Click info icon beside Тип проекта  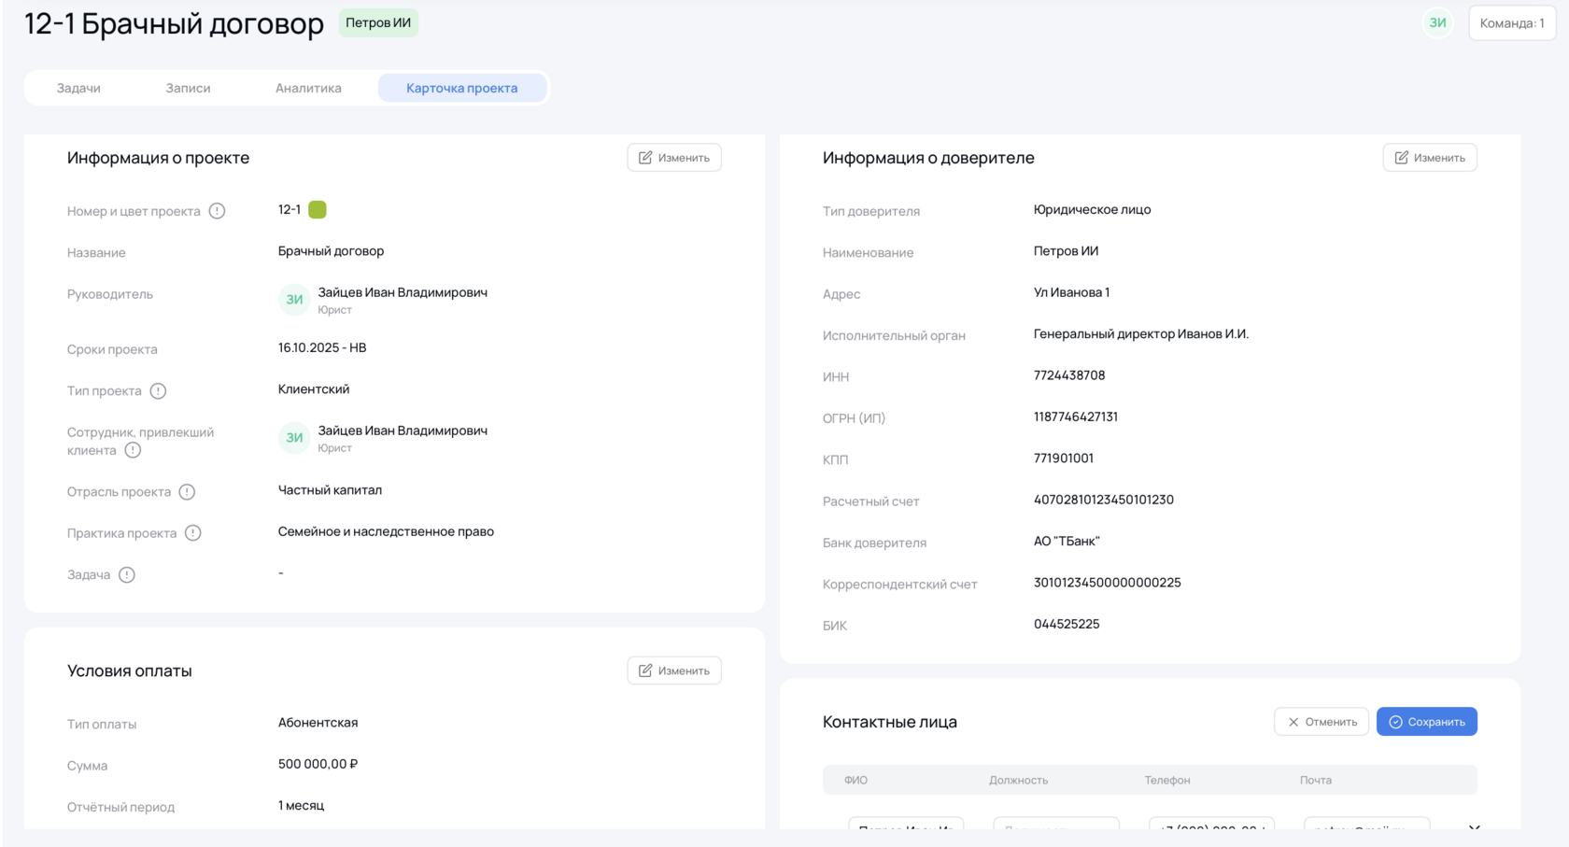(158, 391)
